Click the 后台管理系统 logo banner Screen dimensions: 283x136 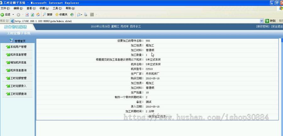pos(16,27)
